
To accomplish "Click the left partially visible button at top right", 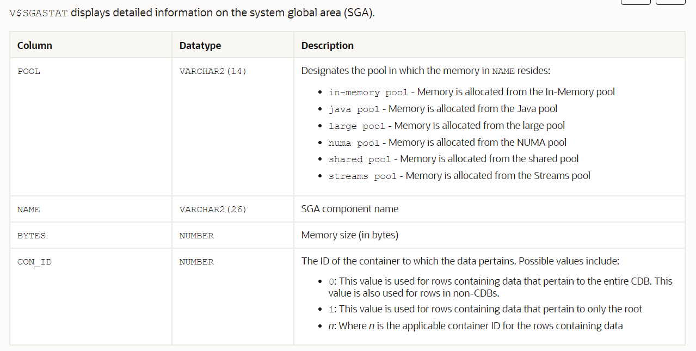I will (x=635, y=2).
